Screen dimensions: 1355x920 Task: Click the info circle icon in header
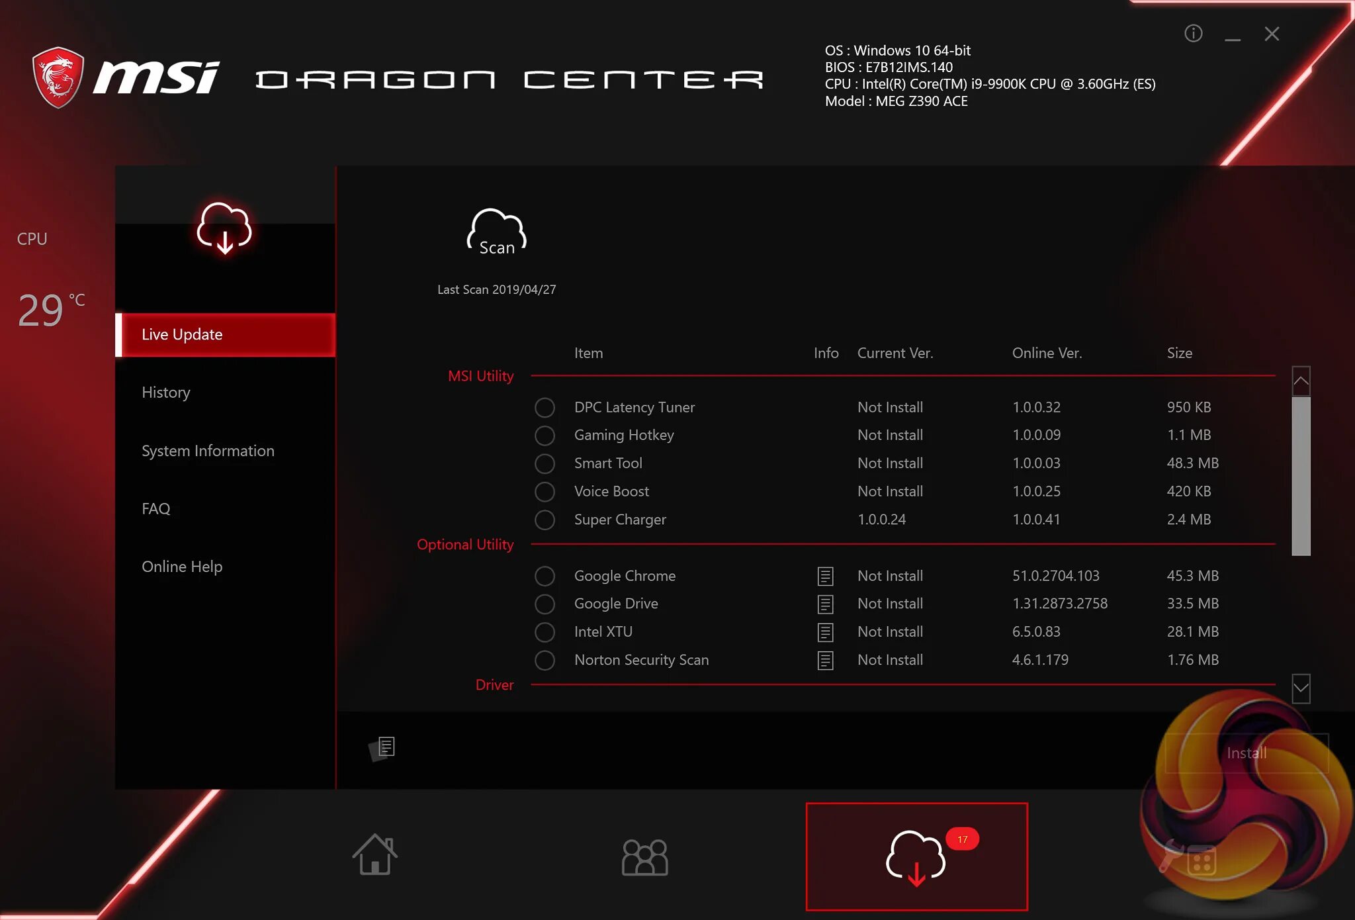click(x=1193, y=33)
